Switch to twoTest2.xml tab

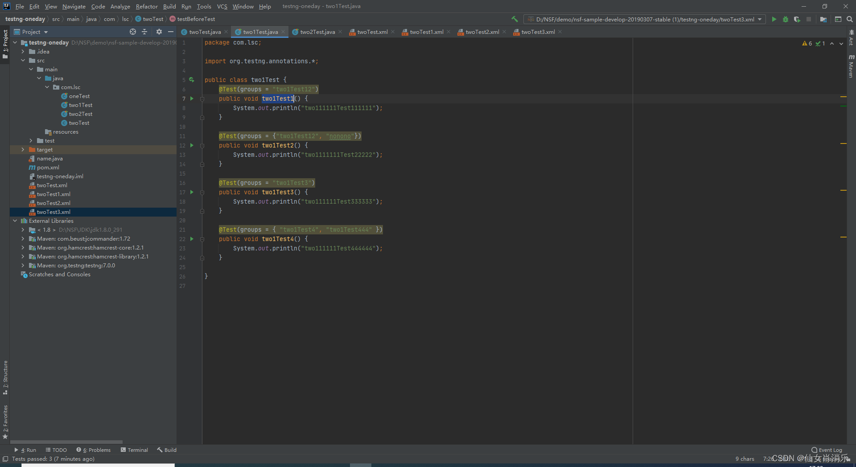coord(482,32)
